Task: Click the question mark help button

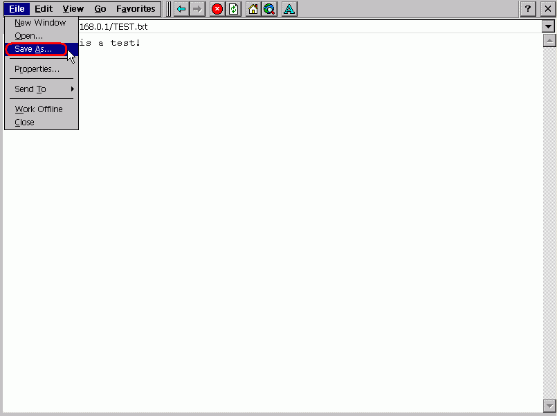Action: [528, 9]
